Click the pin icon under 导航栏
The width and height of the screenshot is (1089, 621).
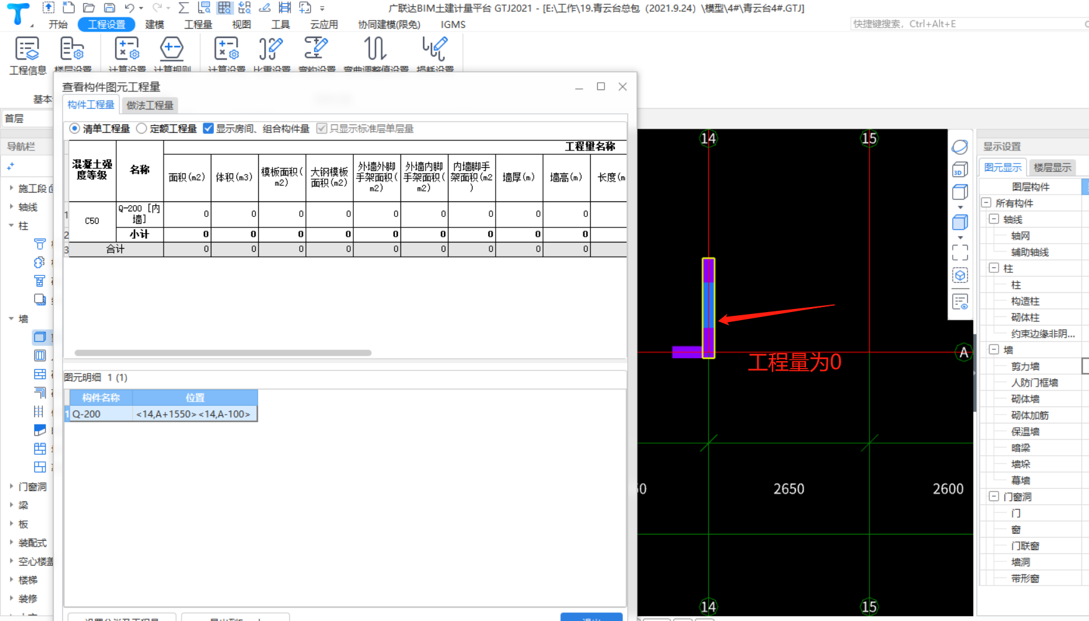11,167
